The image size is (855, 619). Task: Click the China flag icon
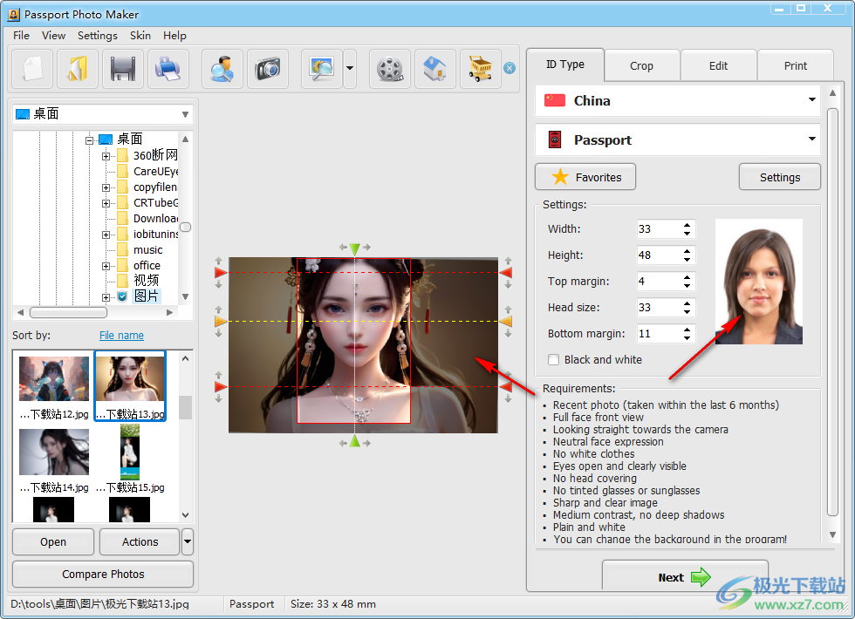(555, 100)
